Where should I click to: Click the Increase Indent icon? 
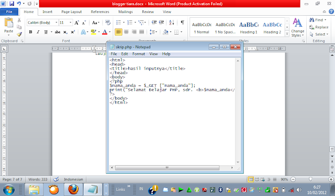coord(162,22)
